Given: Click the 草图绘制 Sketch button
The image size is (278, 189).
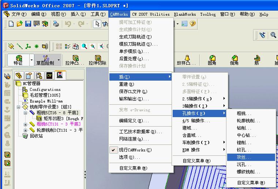Looking at the screenshot, I should click(45, 60).
